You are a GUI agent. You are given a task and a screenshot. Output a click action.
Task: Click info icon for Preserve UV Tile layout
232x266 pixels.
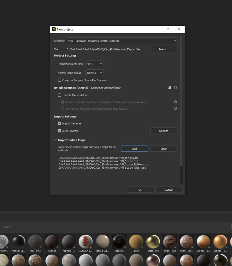pos(176,102)
